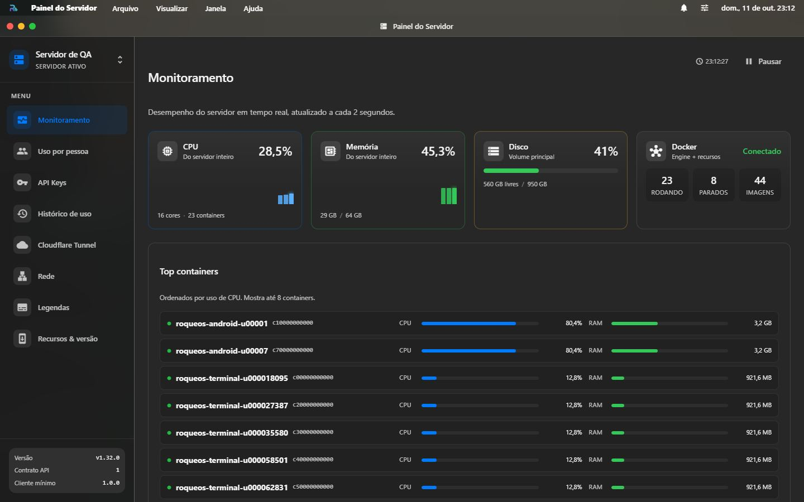Pause real-time monitoring updates
The image size is (804, 502).
[x=763, y=61]
